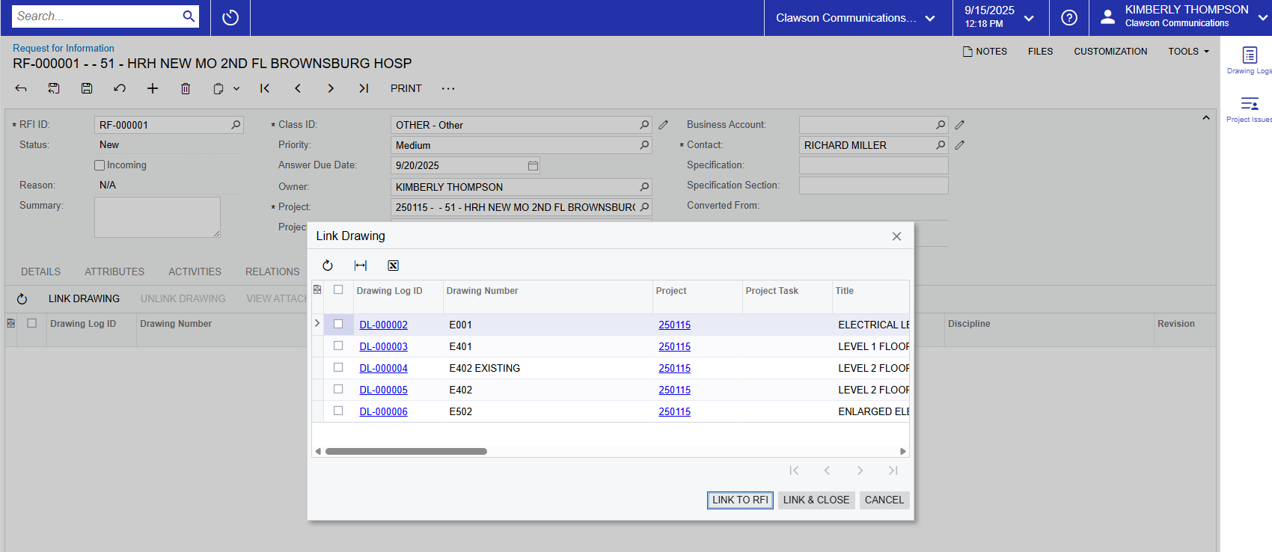The width and height of the screenshot is (1272, 552).
Task: Open the help question mark icon
Action: pyautogui.click(x=1069, y=18)
